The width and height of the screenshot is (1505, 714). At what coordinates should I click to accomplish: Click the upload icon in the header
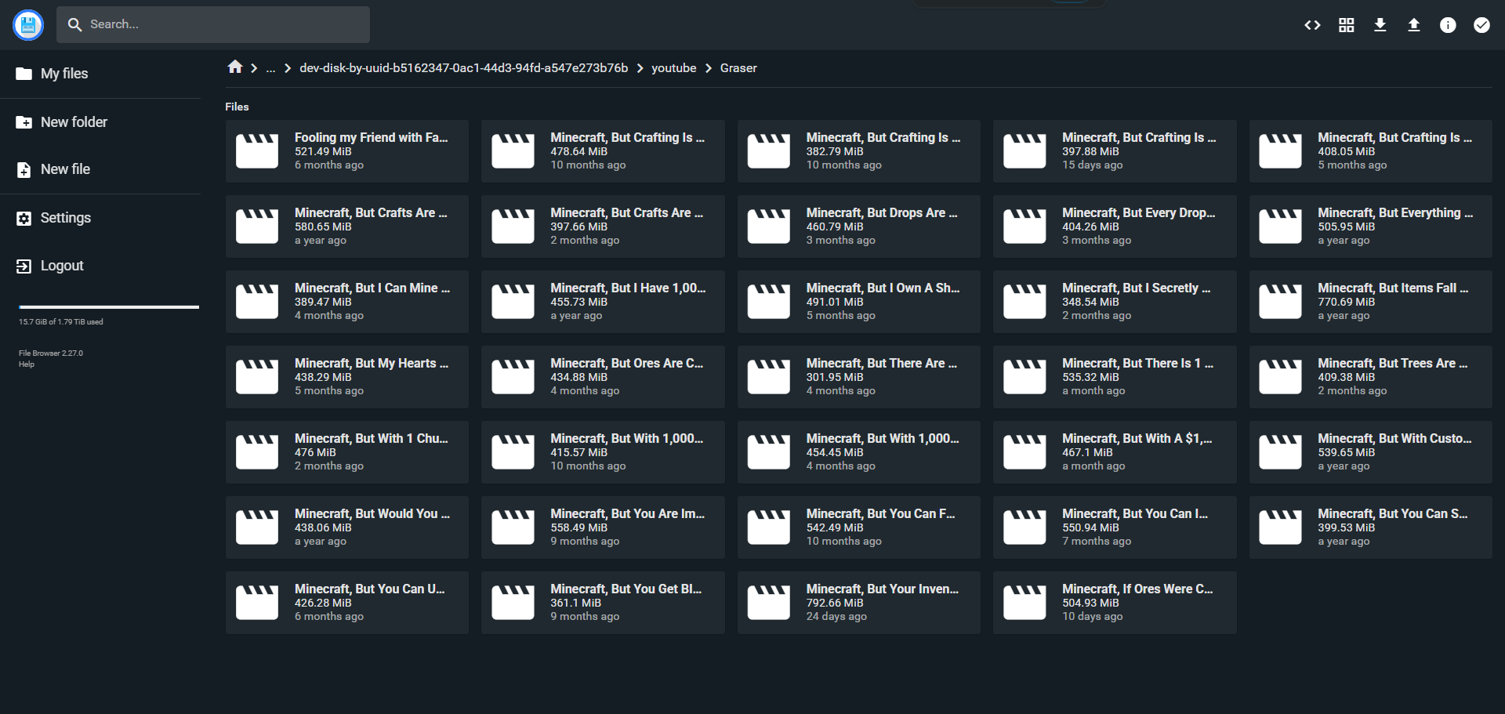(1413, 24)
